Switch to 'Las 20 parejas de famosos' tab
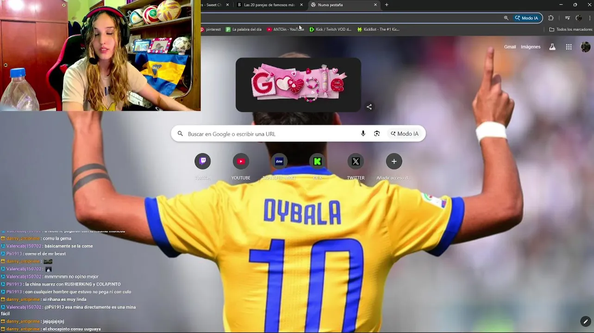This screenshot has width=594, height=333. point(270,5)
